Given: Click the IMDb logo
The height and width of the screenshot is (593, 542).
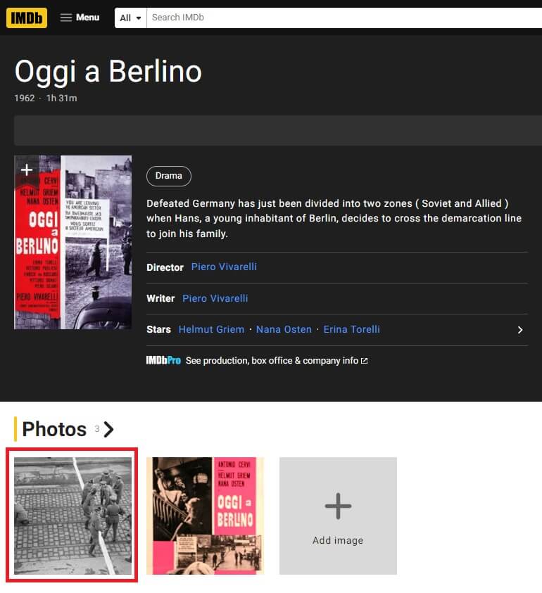Looking at the screenshot, I should [27, 18].
